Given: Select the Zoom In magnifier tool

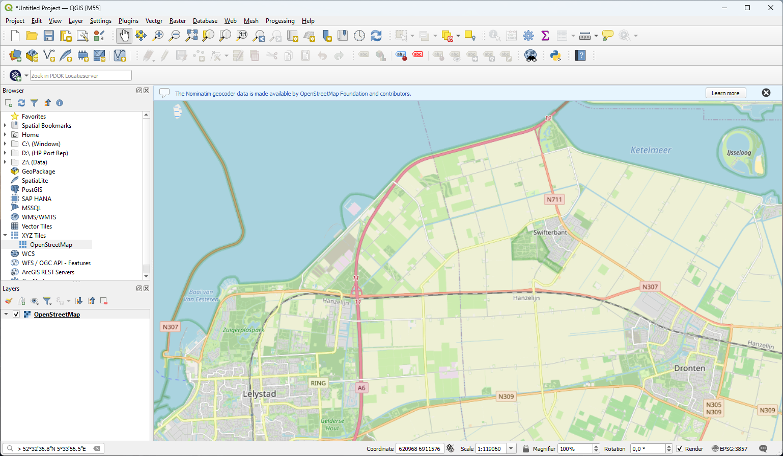Looking at the screenshot, I should [x=157, y=36].
